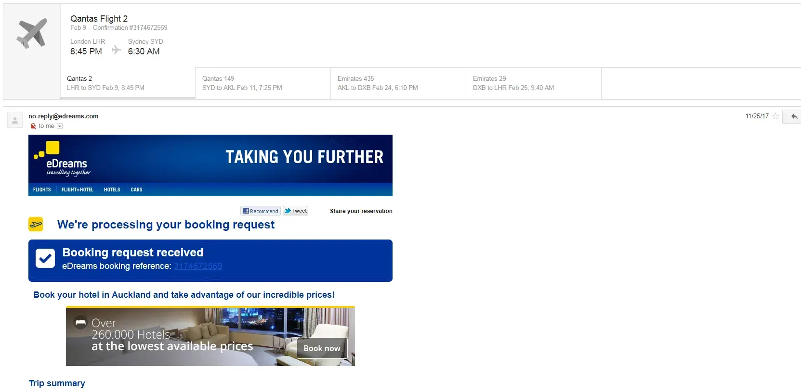Click the Book now hotel button
Screen dimensions: 801x392
pos(322,348)
